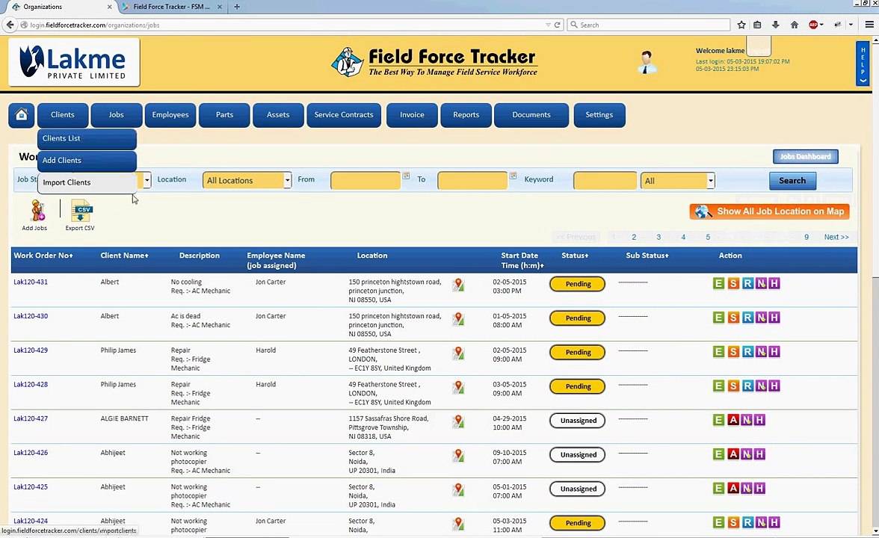Viewport: 879px width, 538px height.
Task: Switch to the Field Force Tracker browser tab
Action: click(x=171, y=7)
